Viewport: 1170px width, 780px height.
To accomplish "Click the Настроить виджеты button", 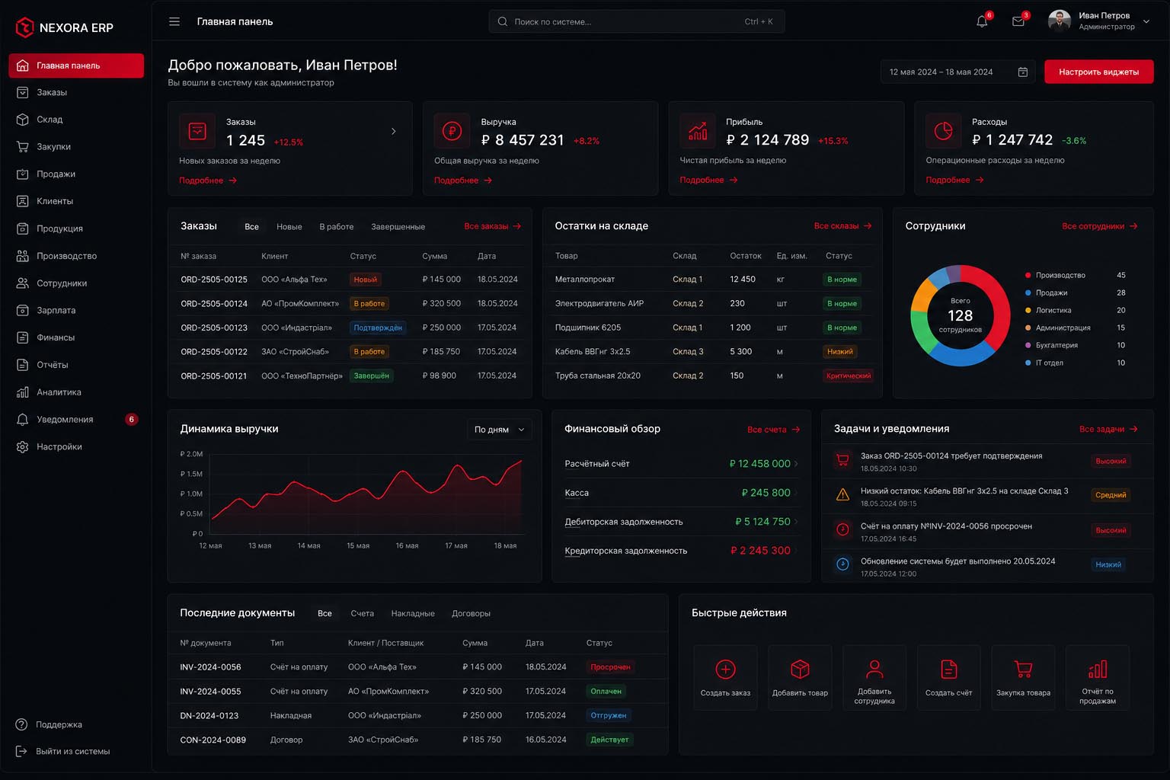I will coord(1098,72).
